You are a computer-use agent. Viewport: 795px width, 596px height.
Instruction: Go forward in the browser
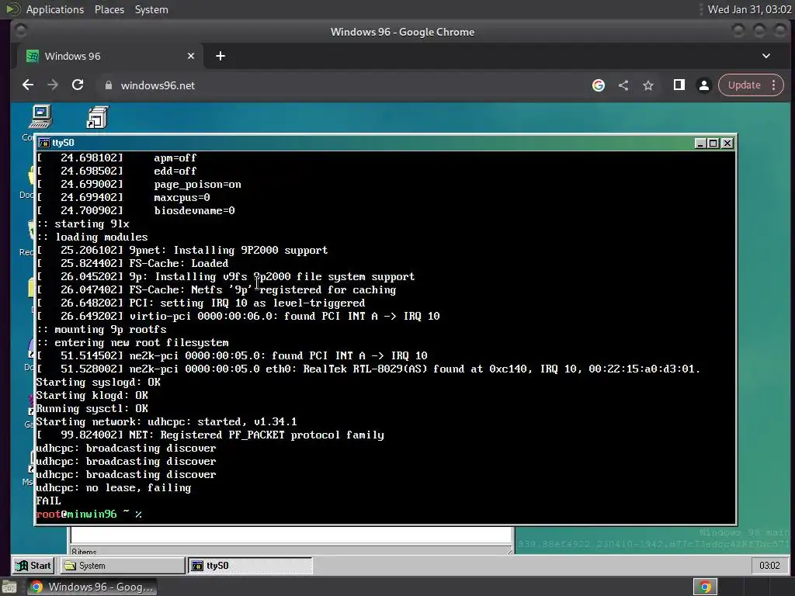[x=53, y=85]
